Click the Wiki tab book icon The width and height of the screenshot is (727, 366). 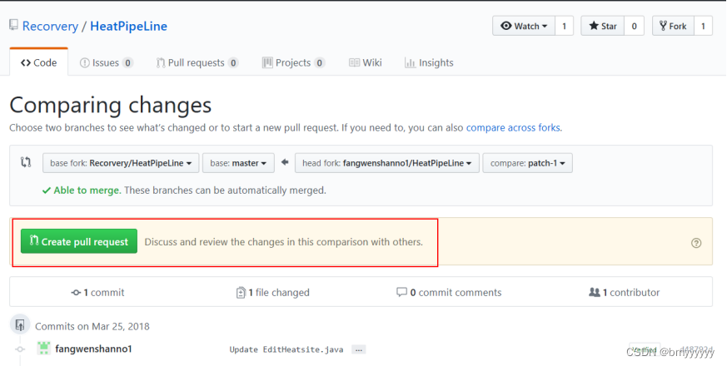click(x=354, y=62)
